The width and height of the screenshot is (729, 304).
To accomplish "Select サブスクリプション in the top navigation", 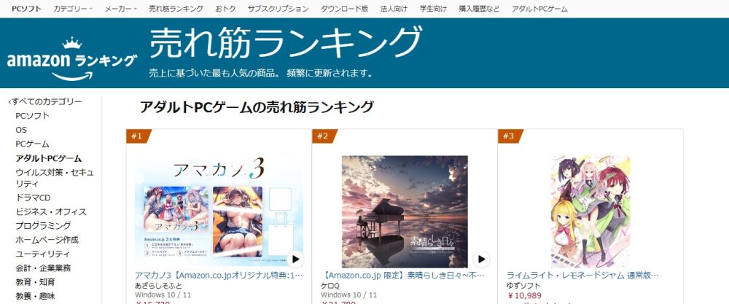I will click(278, 8).
